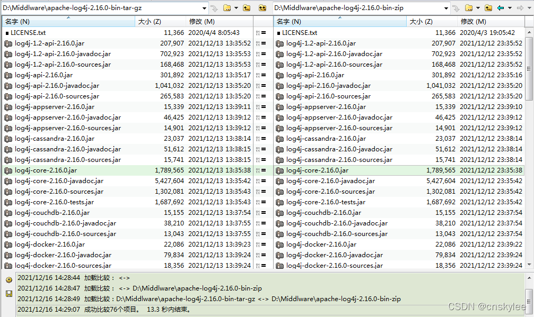
Task: Open the right browse folder dropdown arrow
Action: point(478,8)
